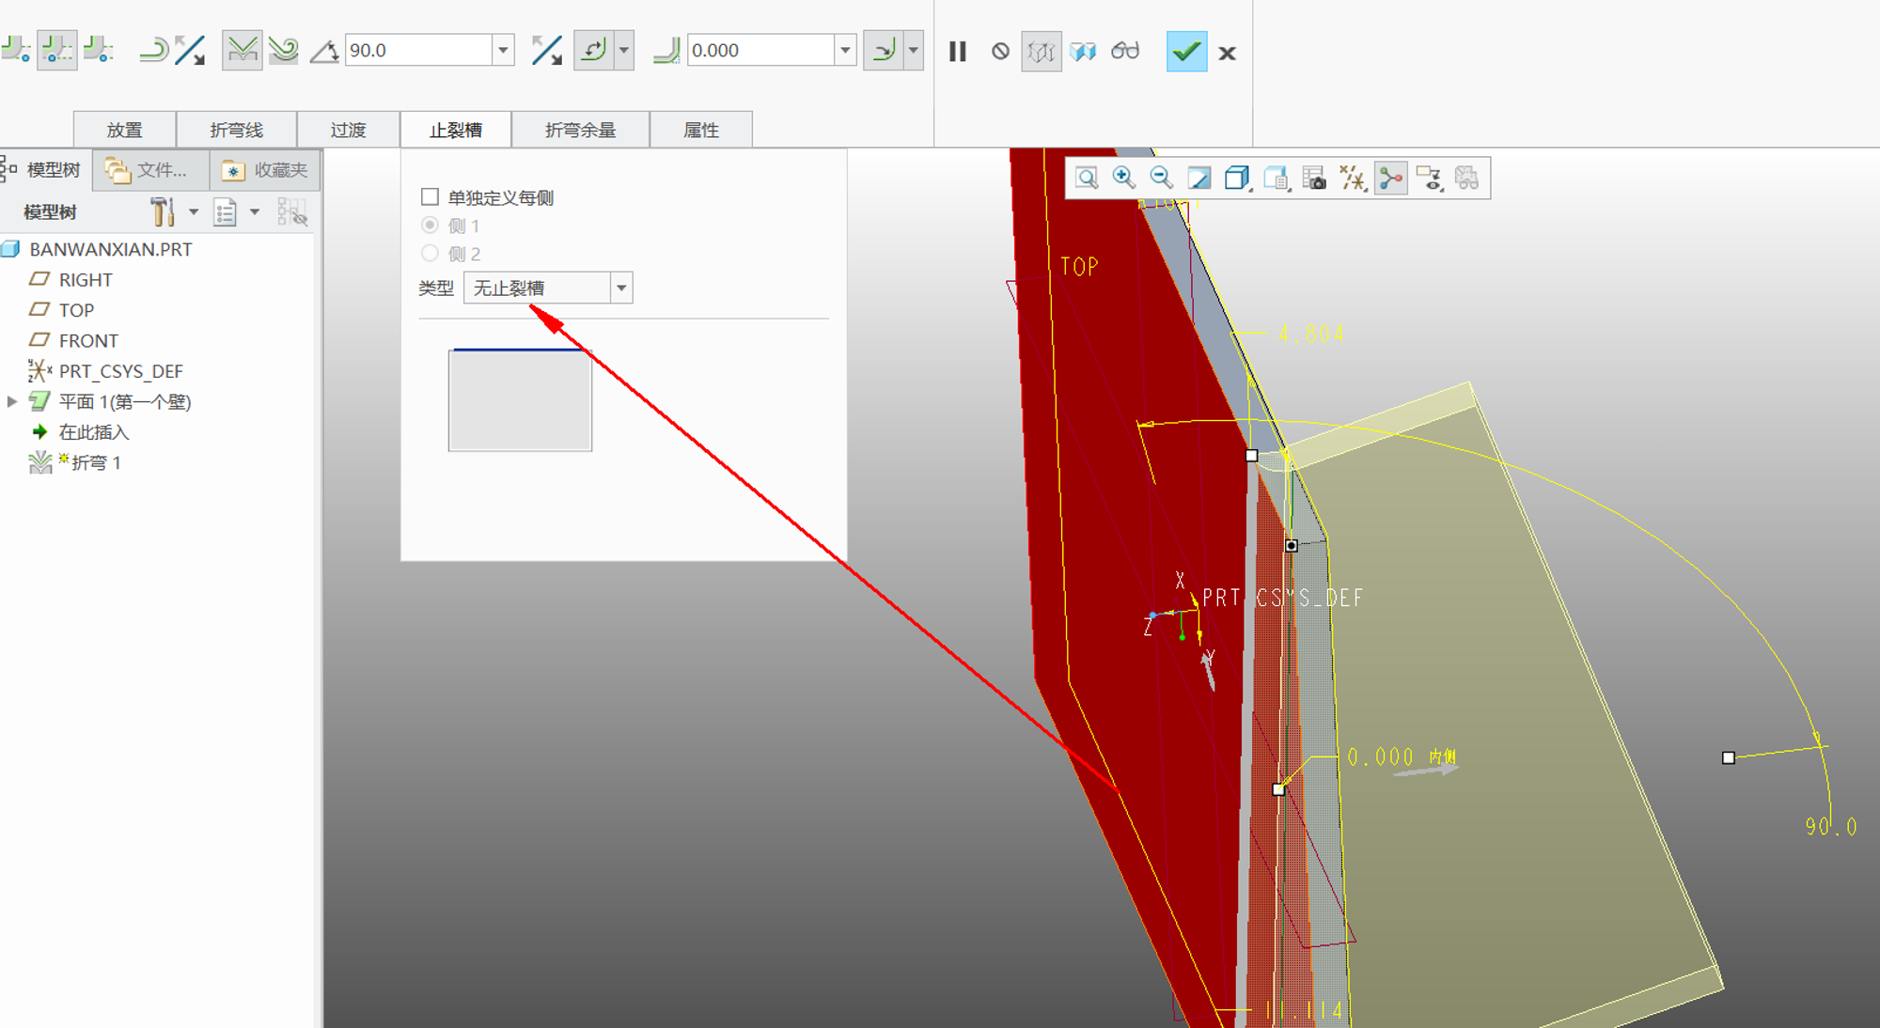This screenshot has height=1028, width=1880.
Task: Open model tree settings dropdown arrow
Action: [x=194, y=212]
